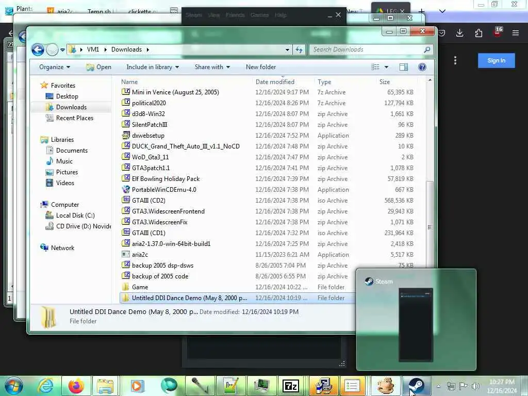Expand the arrow after Downloads breadcrumb

coord(147,50)
